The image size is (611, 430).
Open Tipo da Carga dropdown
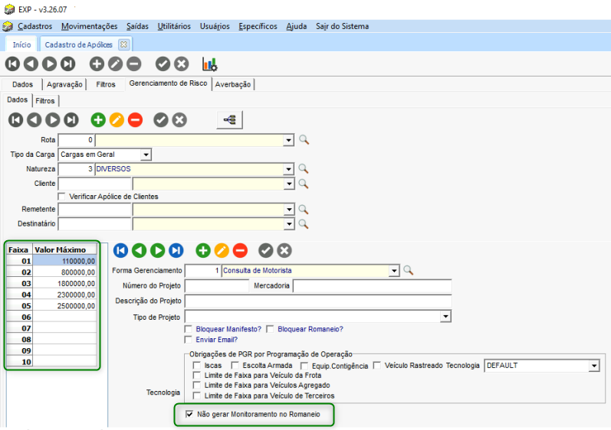tap(146, 155)
